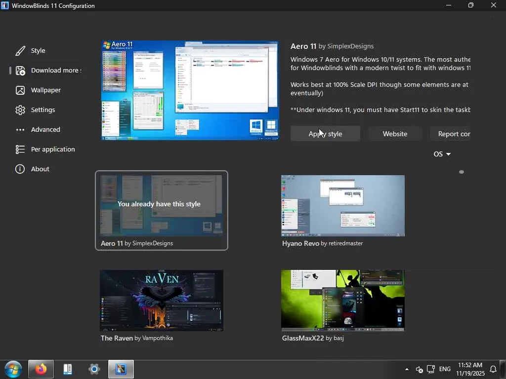Image resolution: width=506 pixels, height=379 pixels.
Task: Go to the Wallpaper section
Action: pos(46,90)
